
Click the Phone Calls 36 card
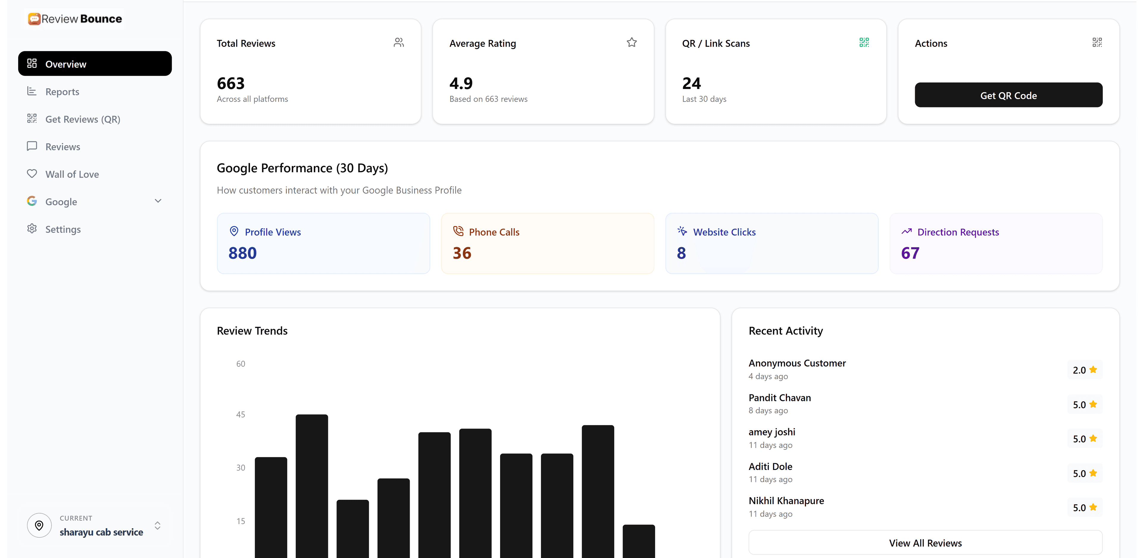coord(548,244)
